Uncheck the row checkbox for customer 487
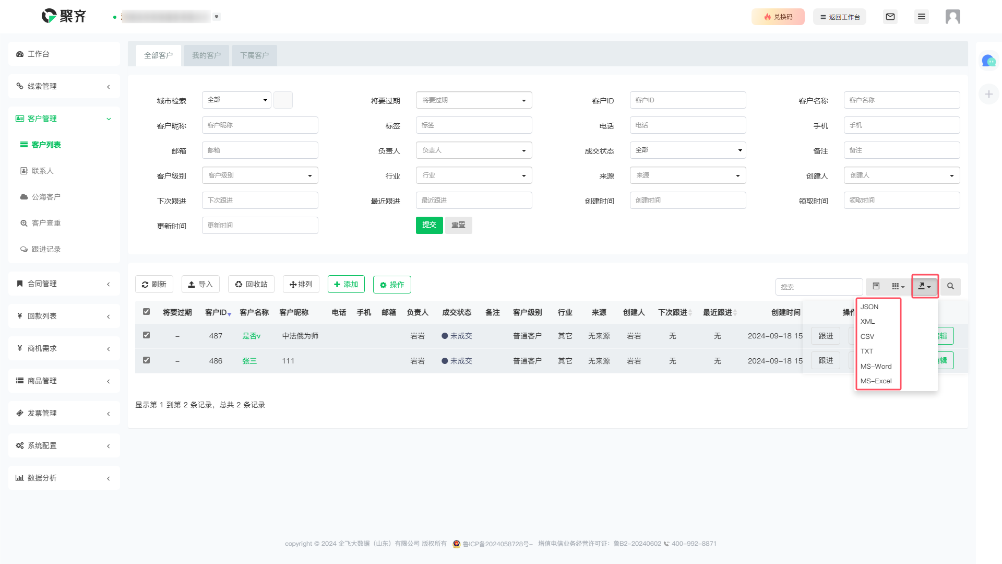Screen dimensions: 1002x564 click(147, 335)
